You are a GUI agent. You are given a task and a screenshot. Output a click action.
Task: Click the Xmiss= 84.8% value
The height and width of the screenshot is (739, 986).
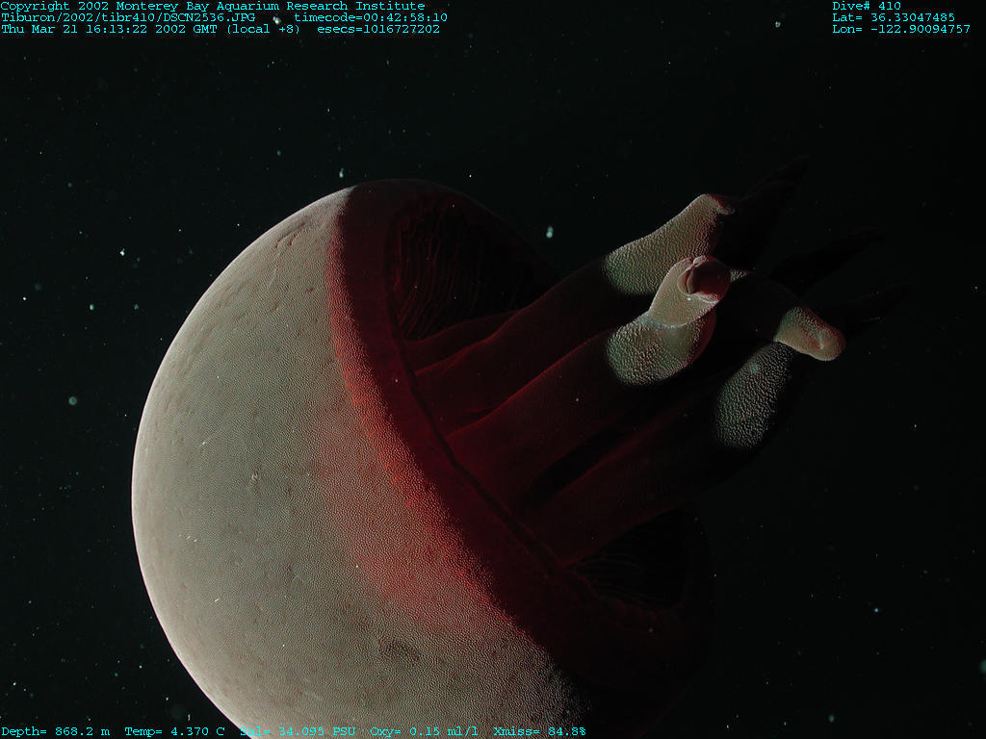point(539,731)
